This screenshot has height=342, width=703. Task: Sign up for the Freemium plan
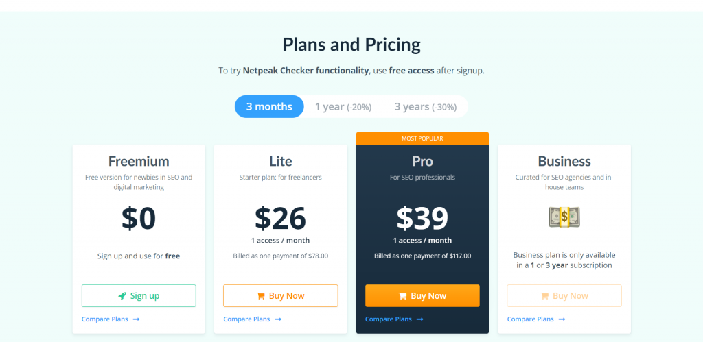coord(139,296)
